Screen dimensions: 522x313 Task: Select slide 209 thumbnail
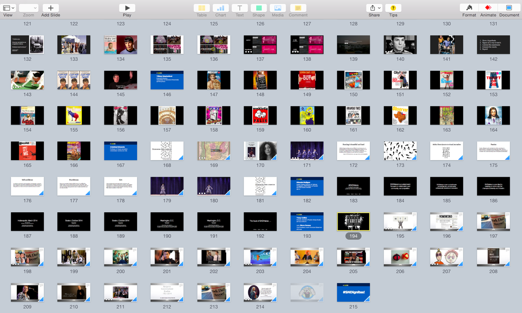(27, 292)
